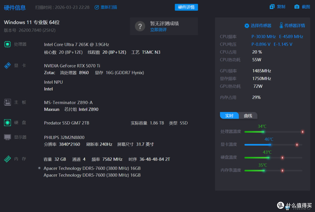
Task: Click P-0.896 V CPU voltage value
Action: tap(261, 44)
